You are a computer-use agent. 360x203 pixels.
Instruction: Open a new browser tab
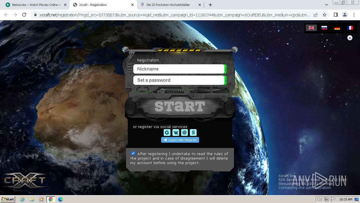(210, 5)
